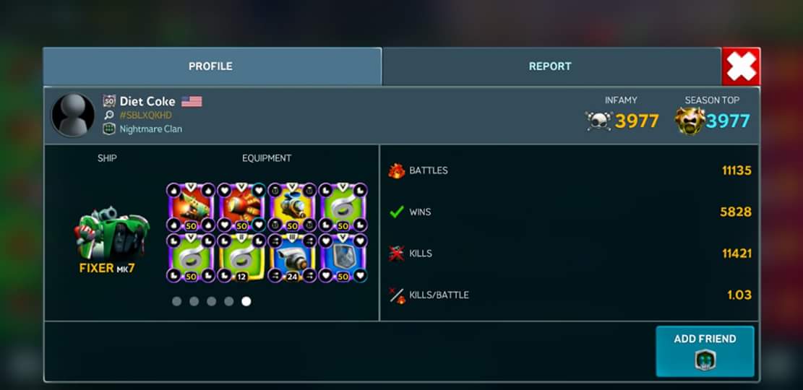
Task: Select the red fire cannon equipment item
Action: [191, 207]
